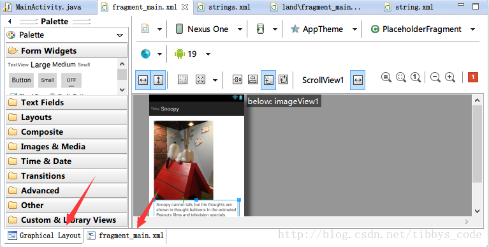The image size is (489, 247).
Task: Collapse the Palette panel with left arrow
Action: [x=10, y=21]
